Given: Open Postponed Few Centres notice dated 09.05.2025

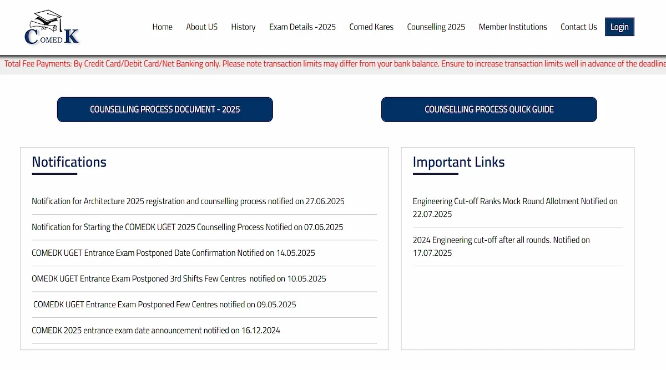Looking at the screenshot, I should point(165,305).
